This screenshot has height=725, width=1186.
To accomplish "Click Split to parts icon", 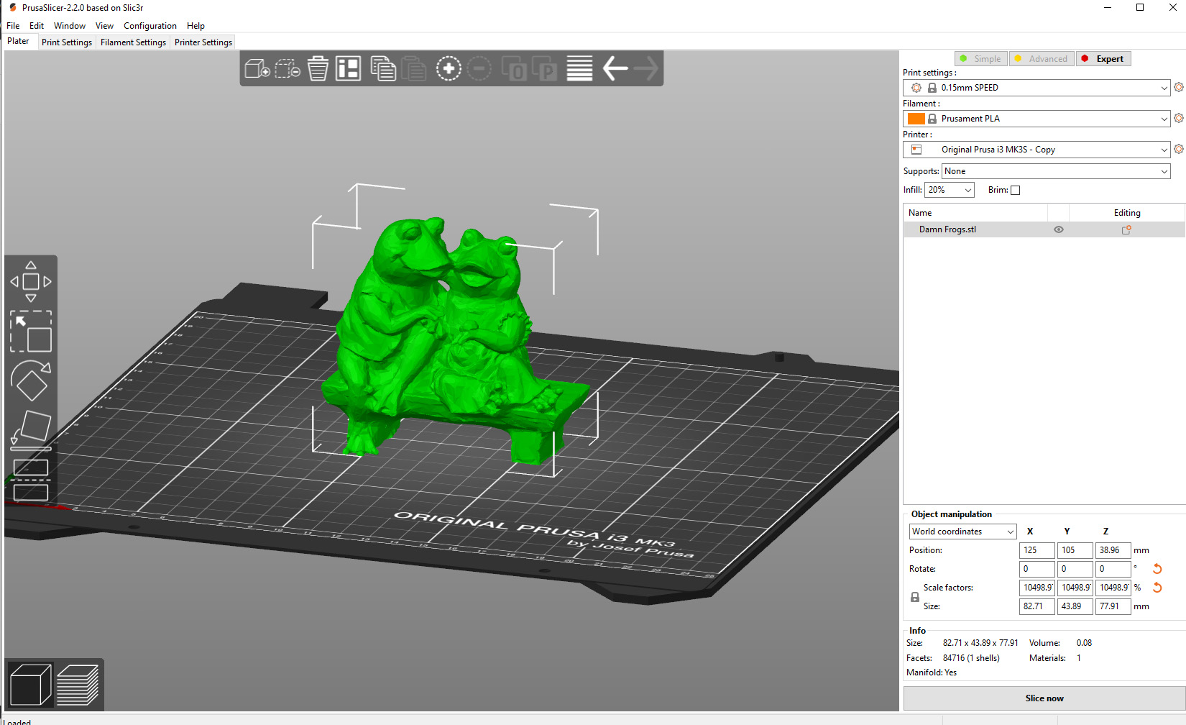I will (545, 69).
